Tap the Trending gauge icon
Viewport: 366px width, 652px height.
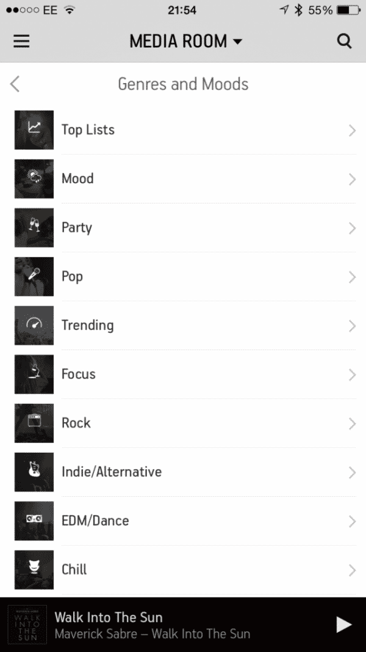click(34, 325)
